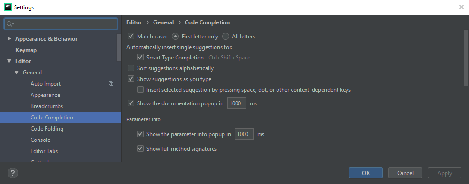Image resolution: width=469 pixels, height=184 pixels.
Task: Click the Parameter Info section heading
Action: pos(143,119)
